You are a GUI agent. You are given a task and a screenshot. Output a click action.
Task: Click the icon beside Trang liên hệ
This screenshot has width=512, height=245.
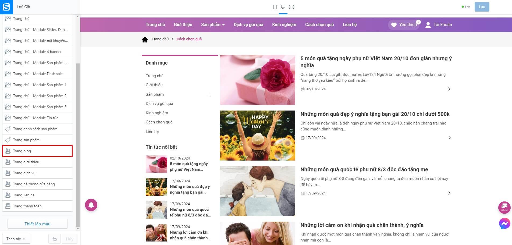[8, 195]
